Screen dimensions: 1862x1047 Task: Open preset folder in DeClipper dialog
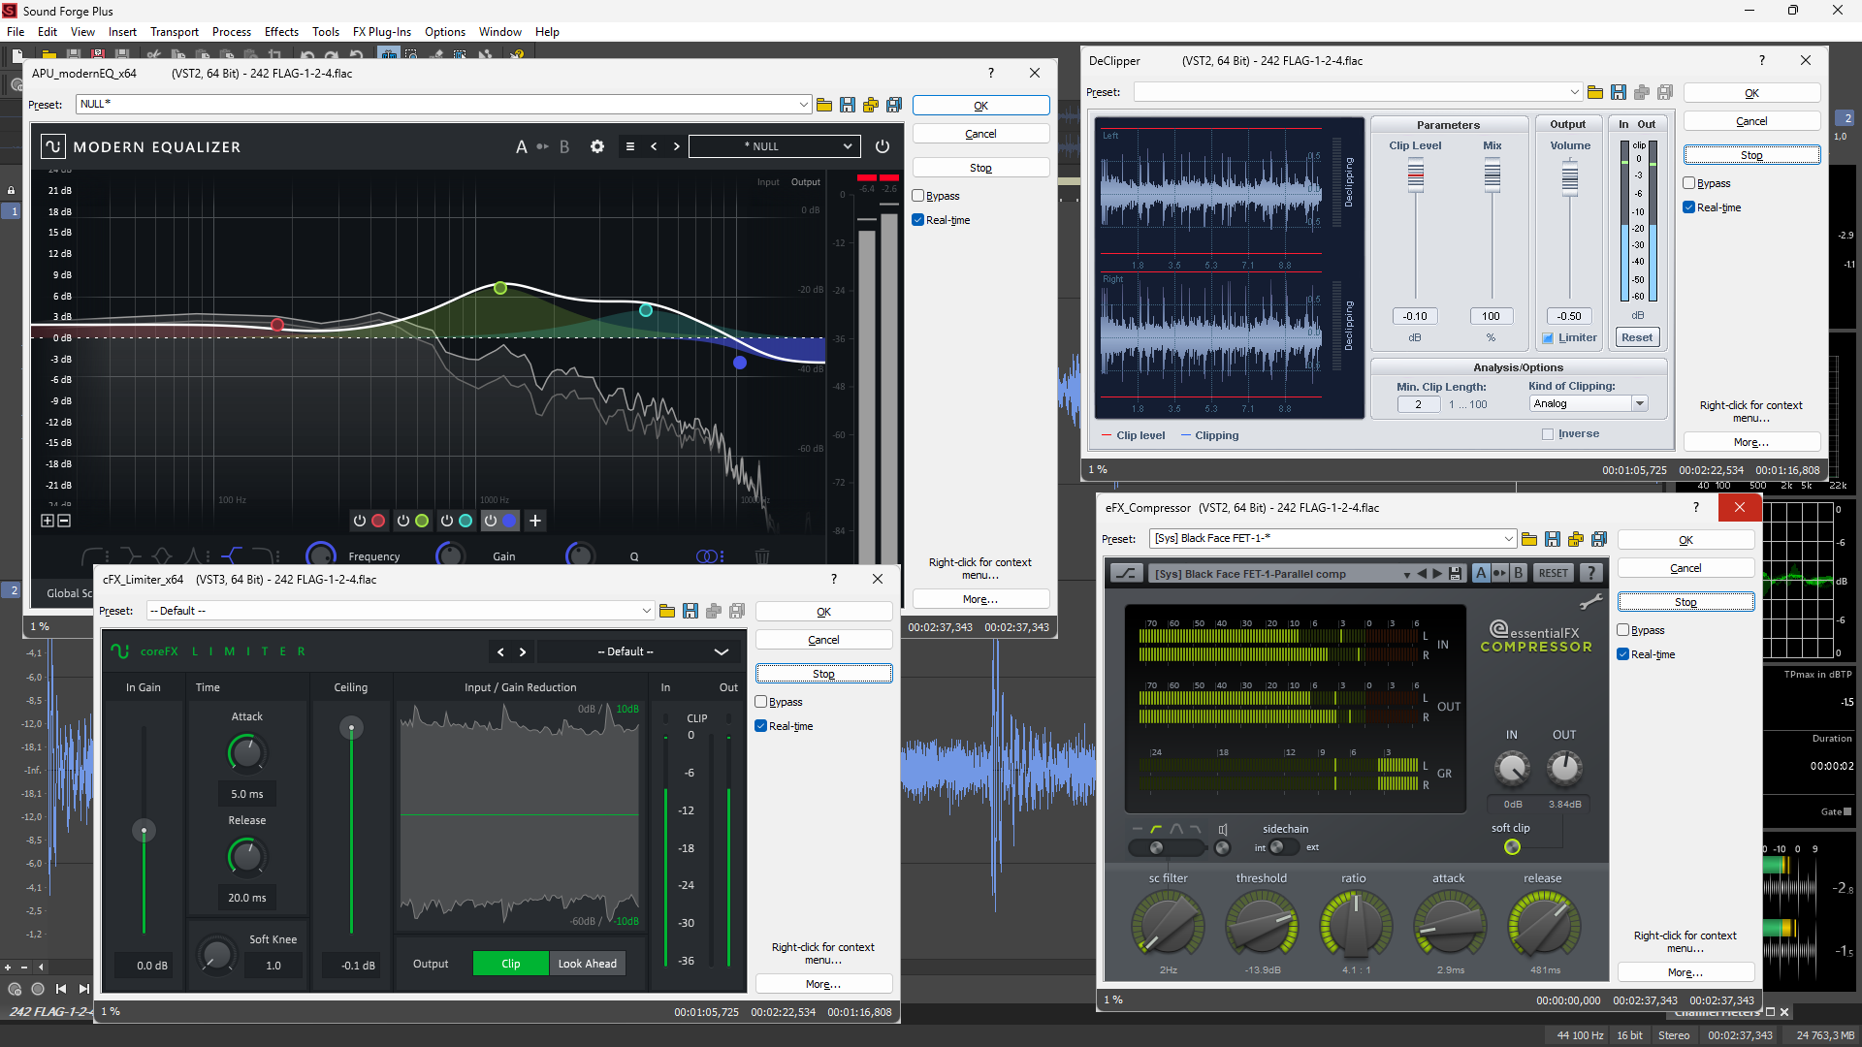(x=1595, y=92)
